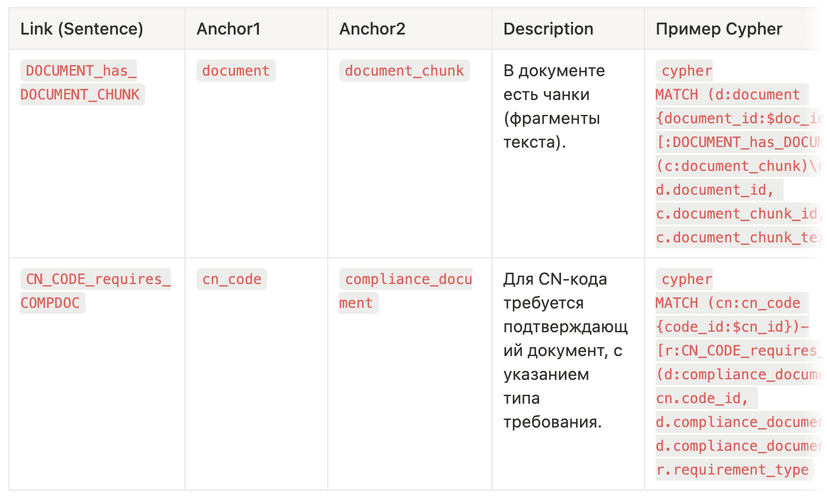Select the Description column header

coord(548,29)
